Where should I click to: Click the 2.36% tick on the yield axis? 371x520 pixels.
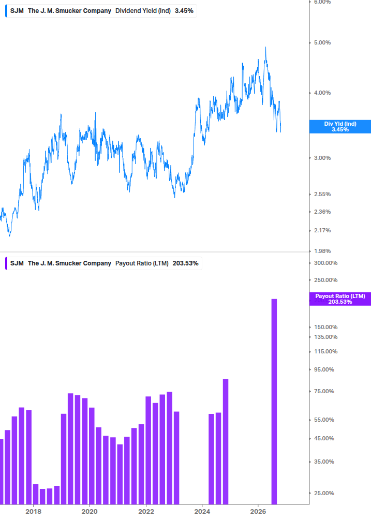click(322, 212)
